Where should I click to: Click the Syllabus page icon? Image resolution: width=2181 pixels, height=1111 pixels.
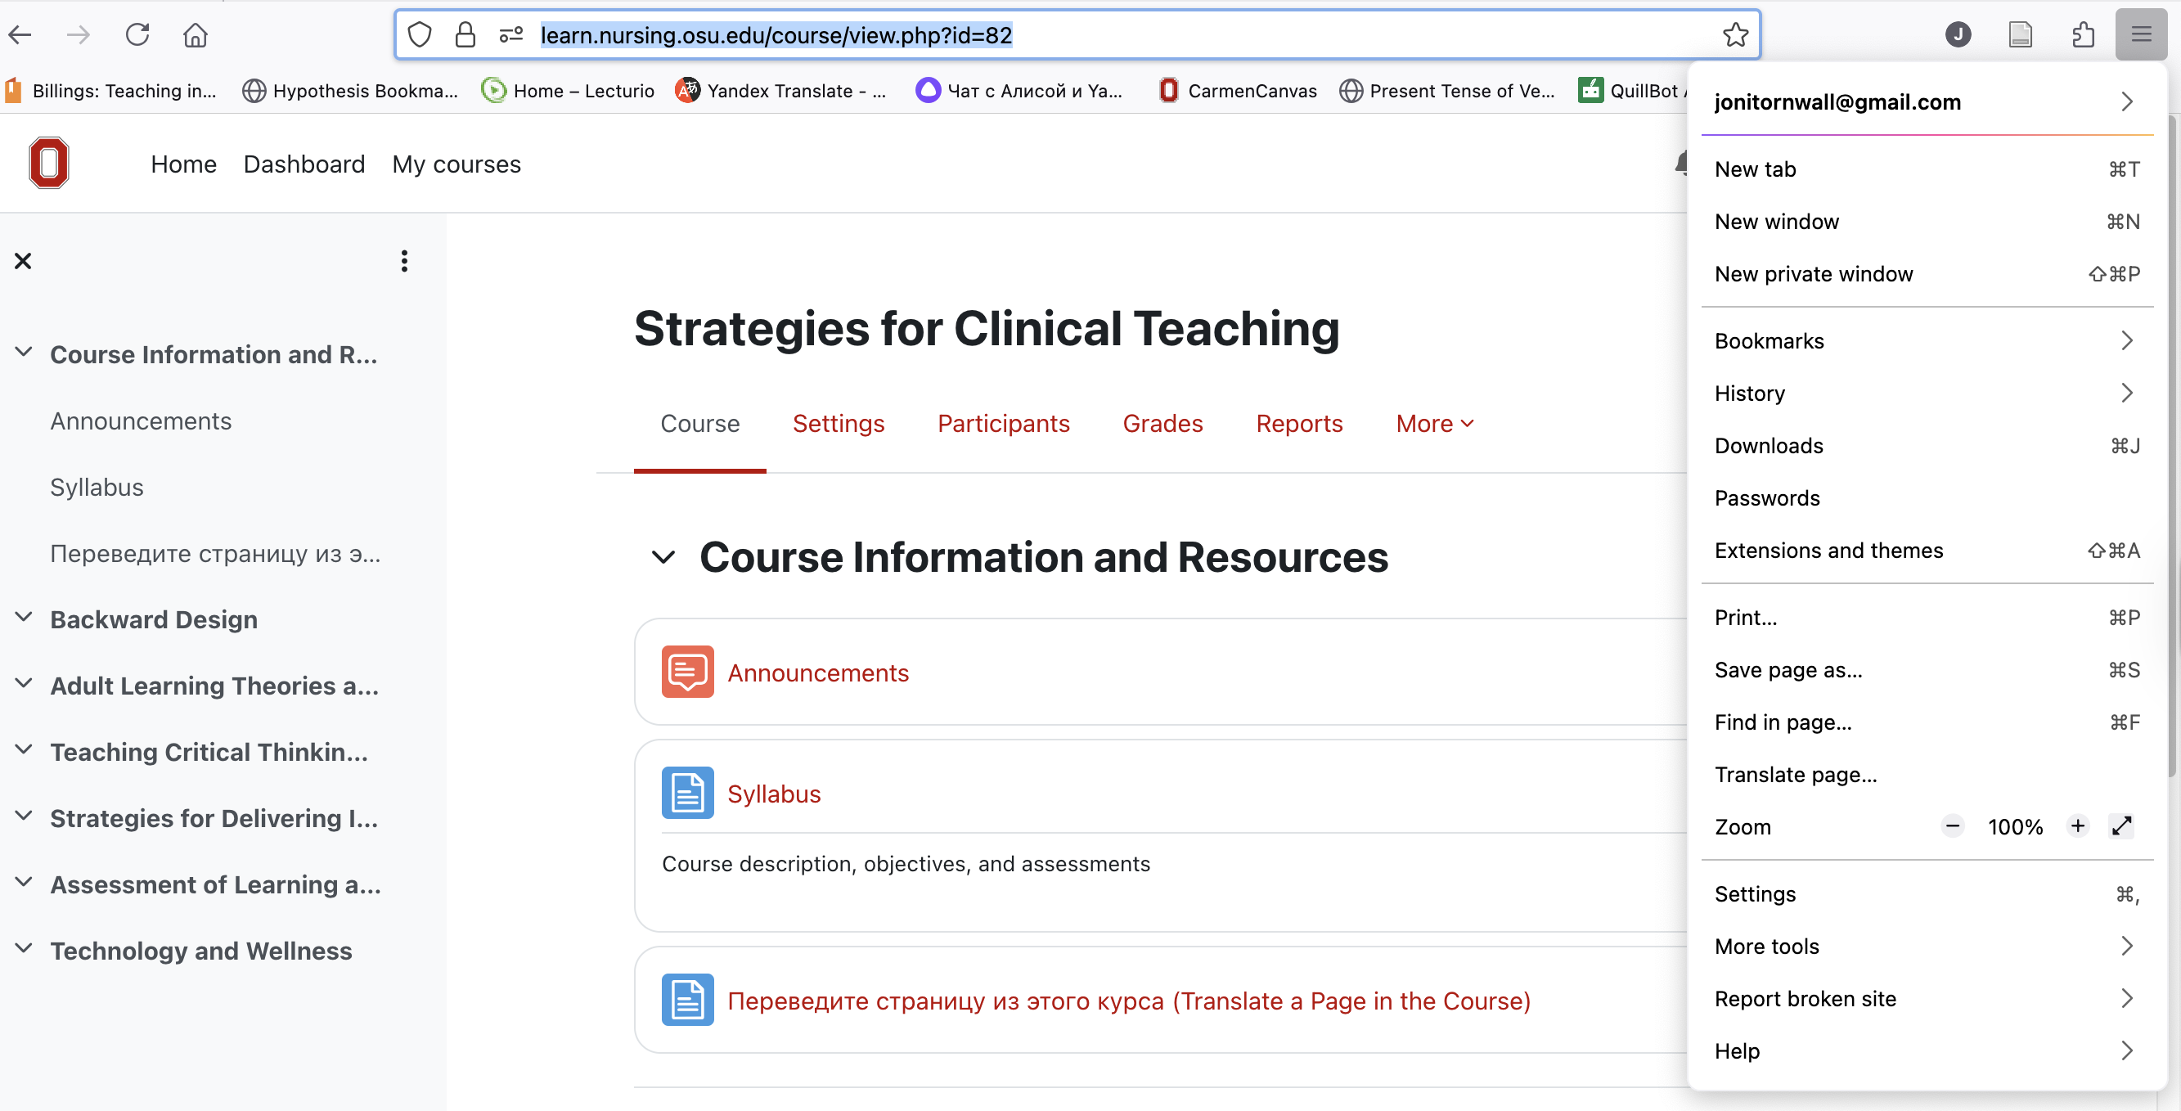pos(686,793)
